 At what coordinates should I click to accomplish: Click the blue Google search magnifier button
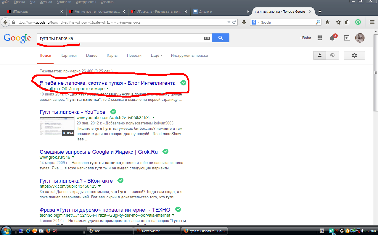[x=220, y=38]
